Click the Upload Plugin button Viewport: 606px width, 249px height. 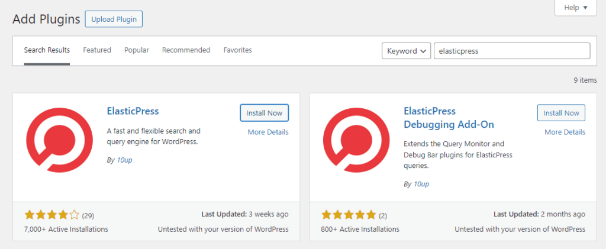114,20
